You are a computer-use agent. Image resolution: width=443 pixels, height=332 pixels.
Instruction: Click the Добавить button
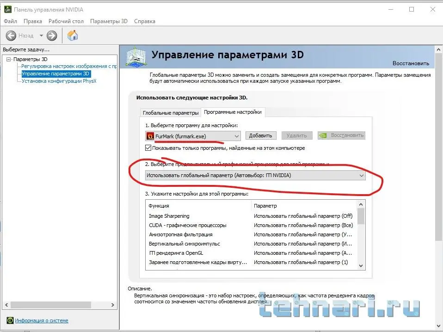(x=260, y=135)
